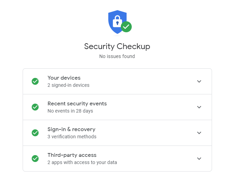Click the "2 signed-in devices" text

click(68, 85)
